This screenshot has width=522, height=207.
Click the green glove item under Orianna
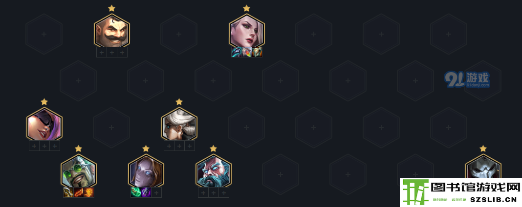click(x=136, y=192)
